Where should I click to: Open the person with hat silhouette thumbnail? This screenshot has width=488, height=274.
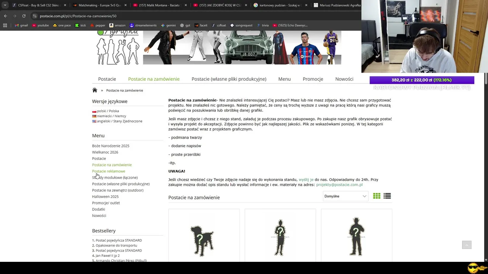pyautogui.click(x=356, y=237)
